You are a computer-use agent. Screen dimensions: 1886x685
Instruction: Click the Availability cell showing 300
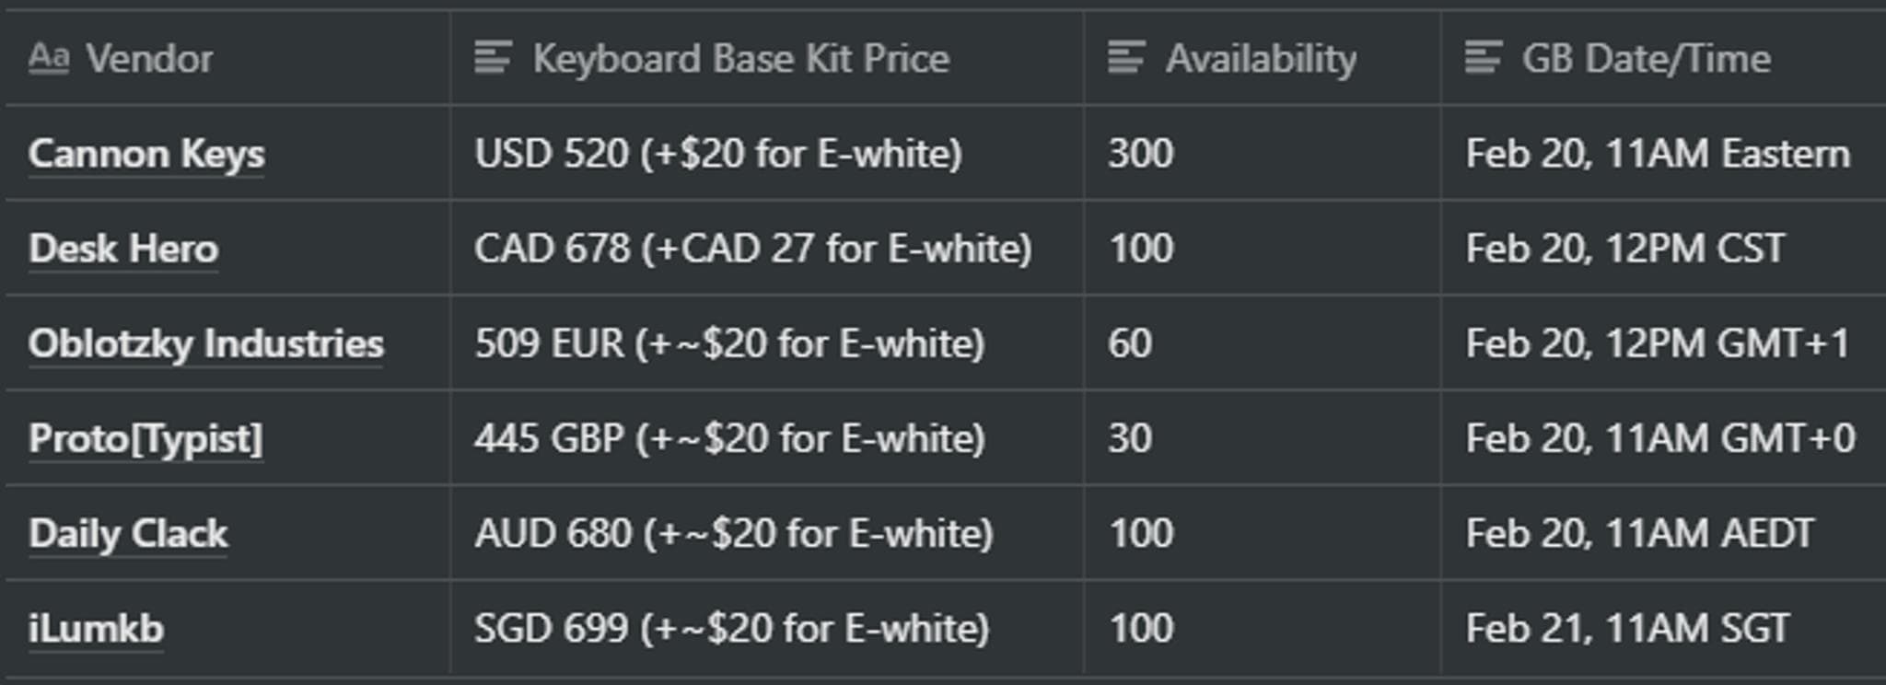tap(1141, 154)
